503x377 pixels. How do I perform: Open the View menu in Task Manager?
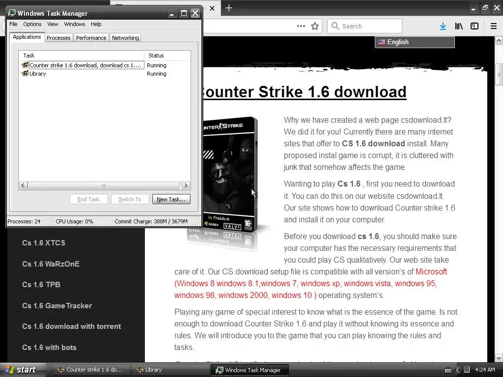click(x=53, y=24)
